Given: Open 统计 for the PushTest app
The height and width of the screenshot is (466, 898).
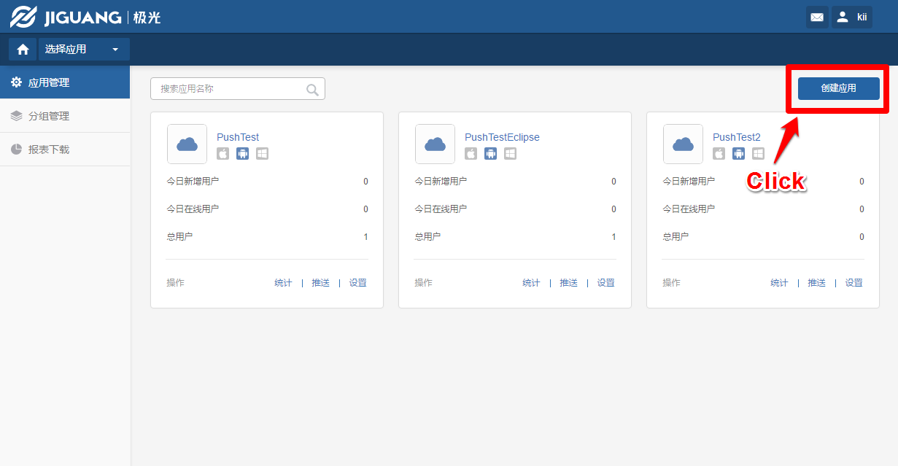Looking at the screenshot, I should 283,283.
